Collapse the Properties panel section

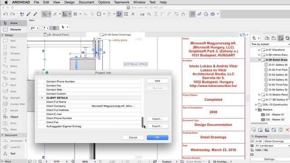coord(253,136)
